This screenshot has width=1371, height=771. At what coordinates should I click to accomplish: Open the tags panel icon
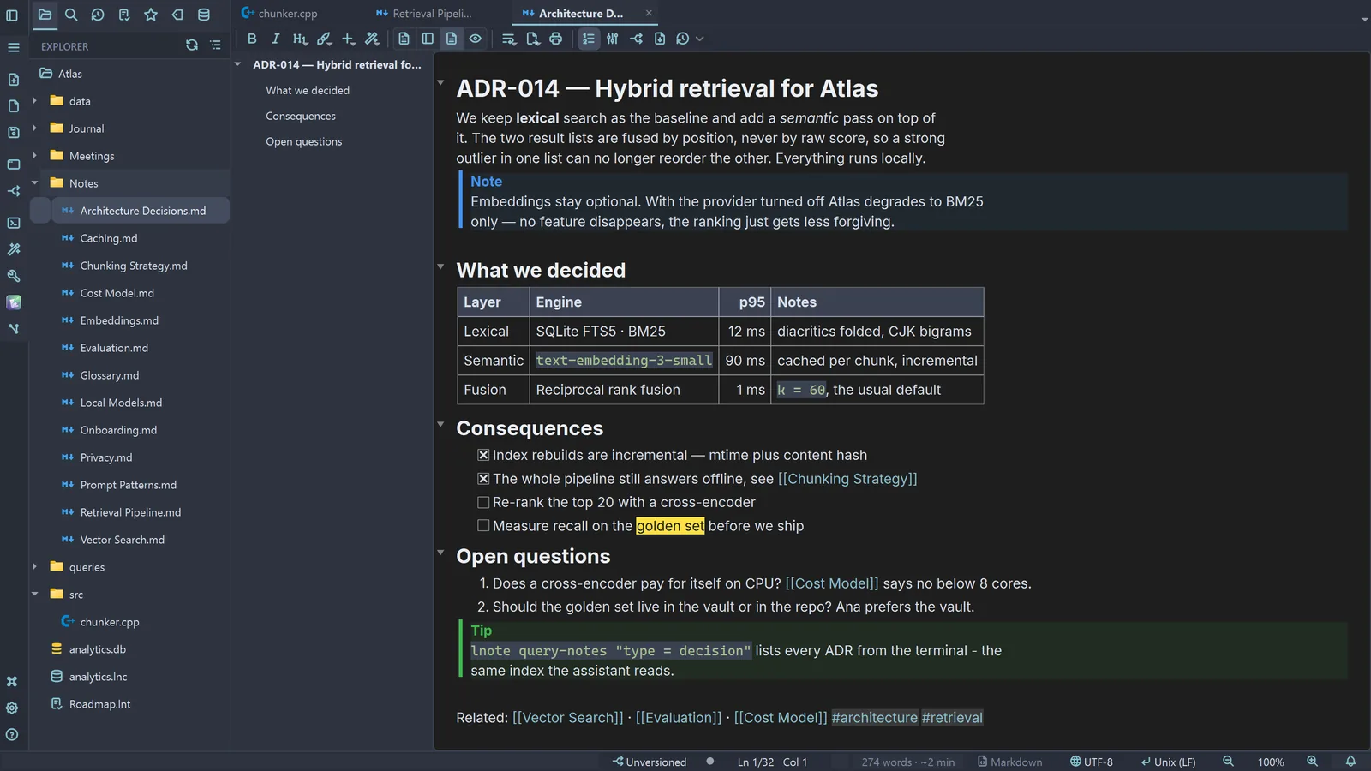177,15
